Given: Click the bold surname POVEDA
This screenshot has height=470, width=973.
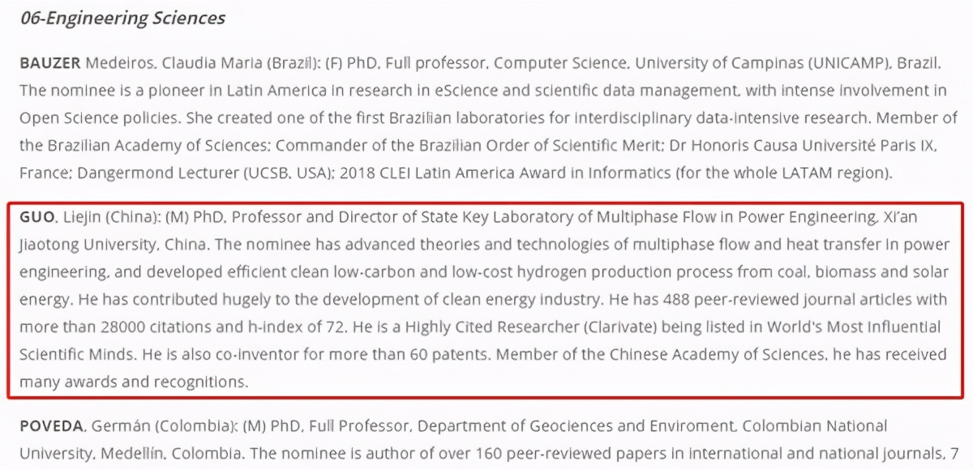Looking at the screenshot, I should click(50, 425).
